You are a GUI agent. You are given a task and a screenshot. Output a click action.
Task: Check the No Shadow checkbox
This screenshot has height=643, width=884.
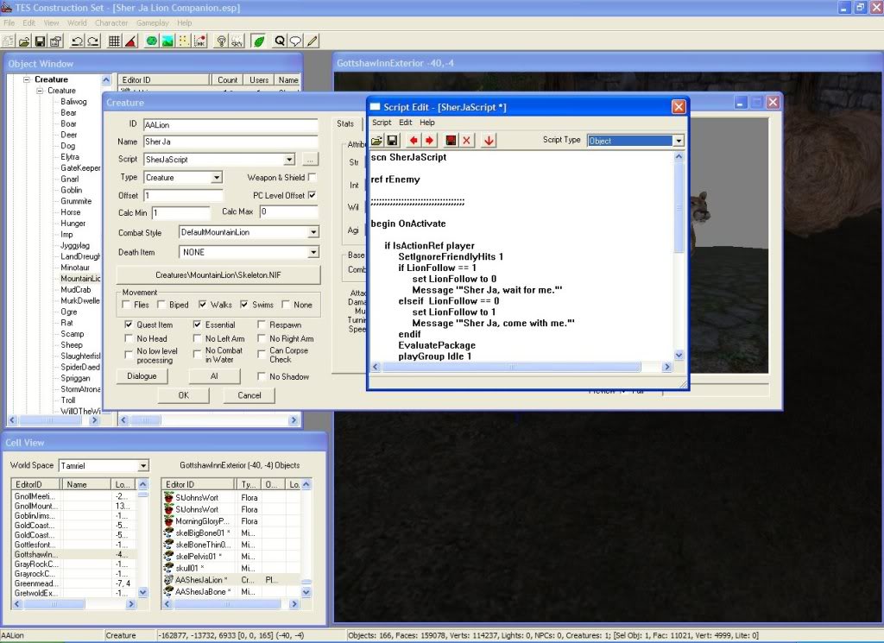click(261, 376)
